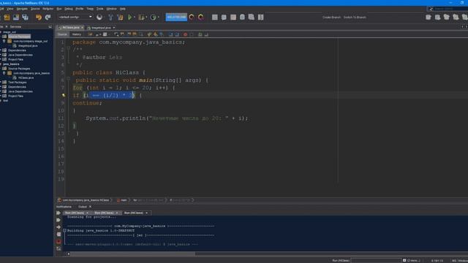
Task: Click the Re-run icon in Output sidebar
Action: click(58, 213)
